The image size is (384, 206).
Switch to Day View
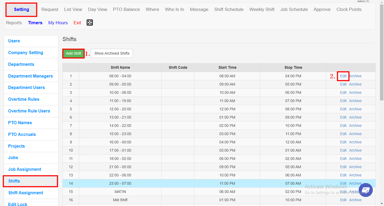point(98,10)
